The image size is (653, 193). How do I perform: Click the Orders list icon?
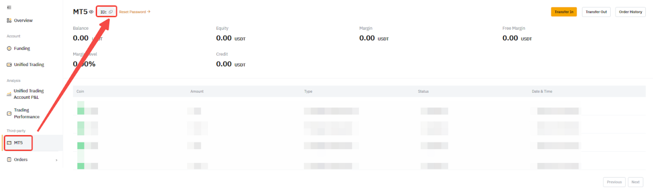pyautogui.click(x=9, y=160)
